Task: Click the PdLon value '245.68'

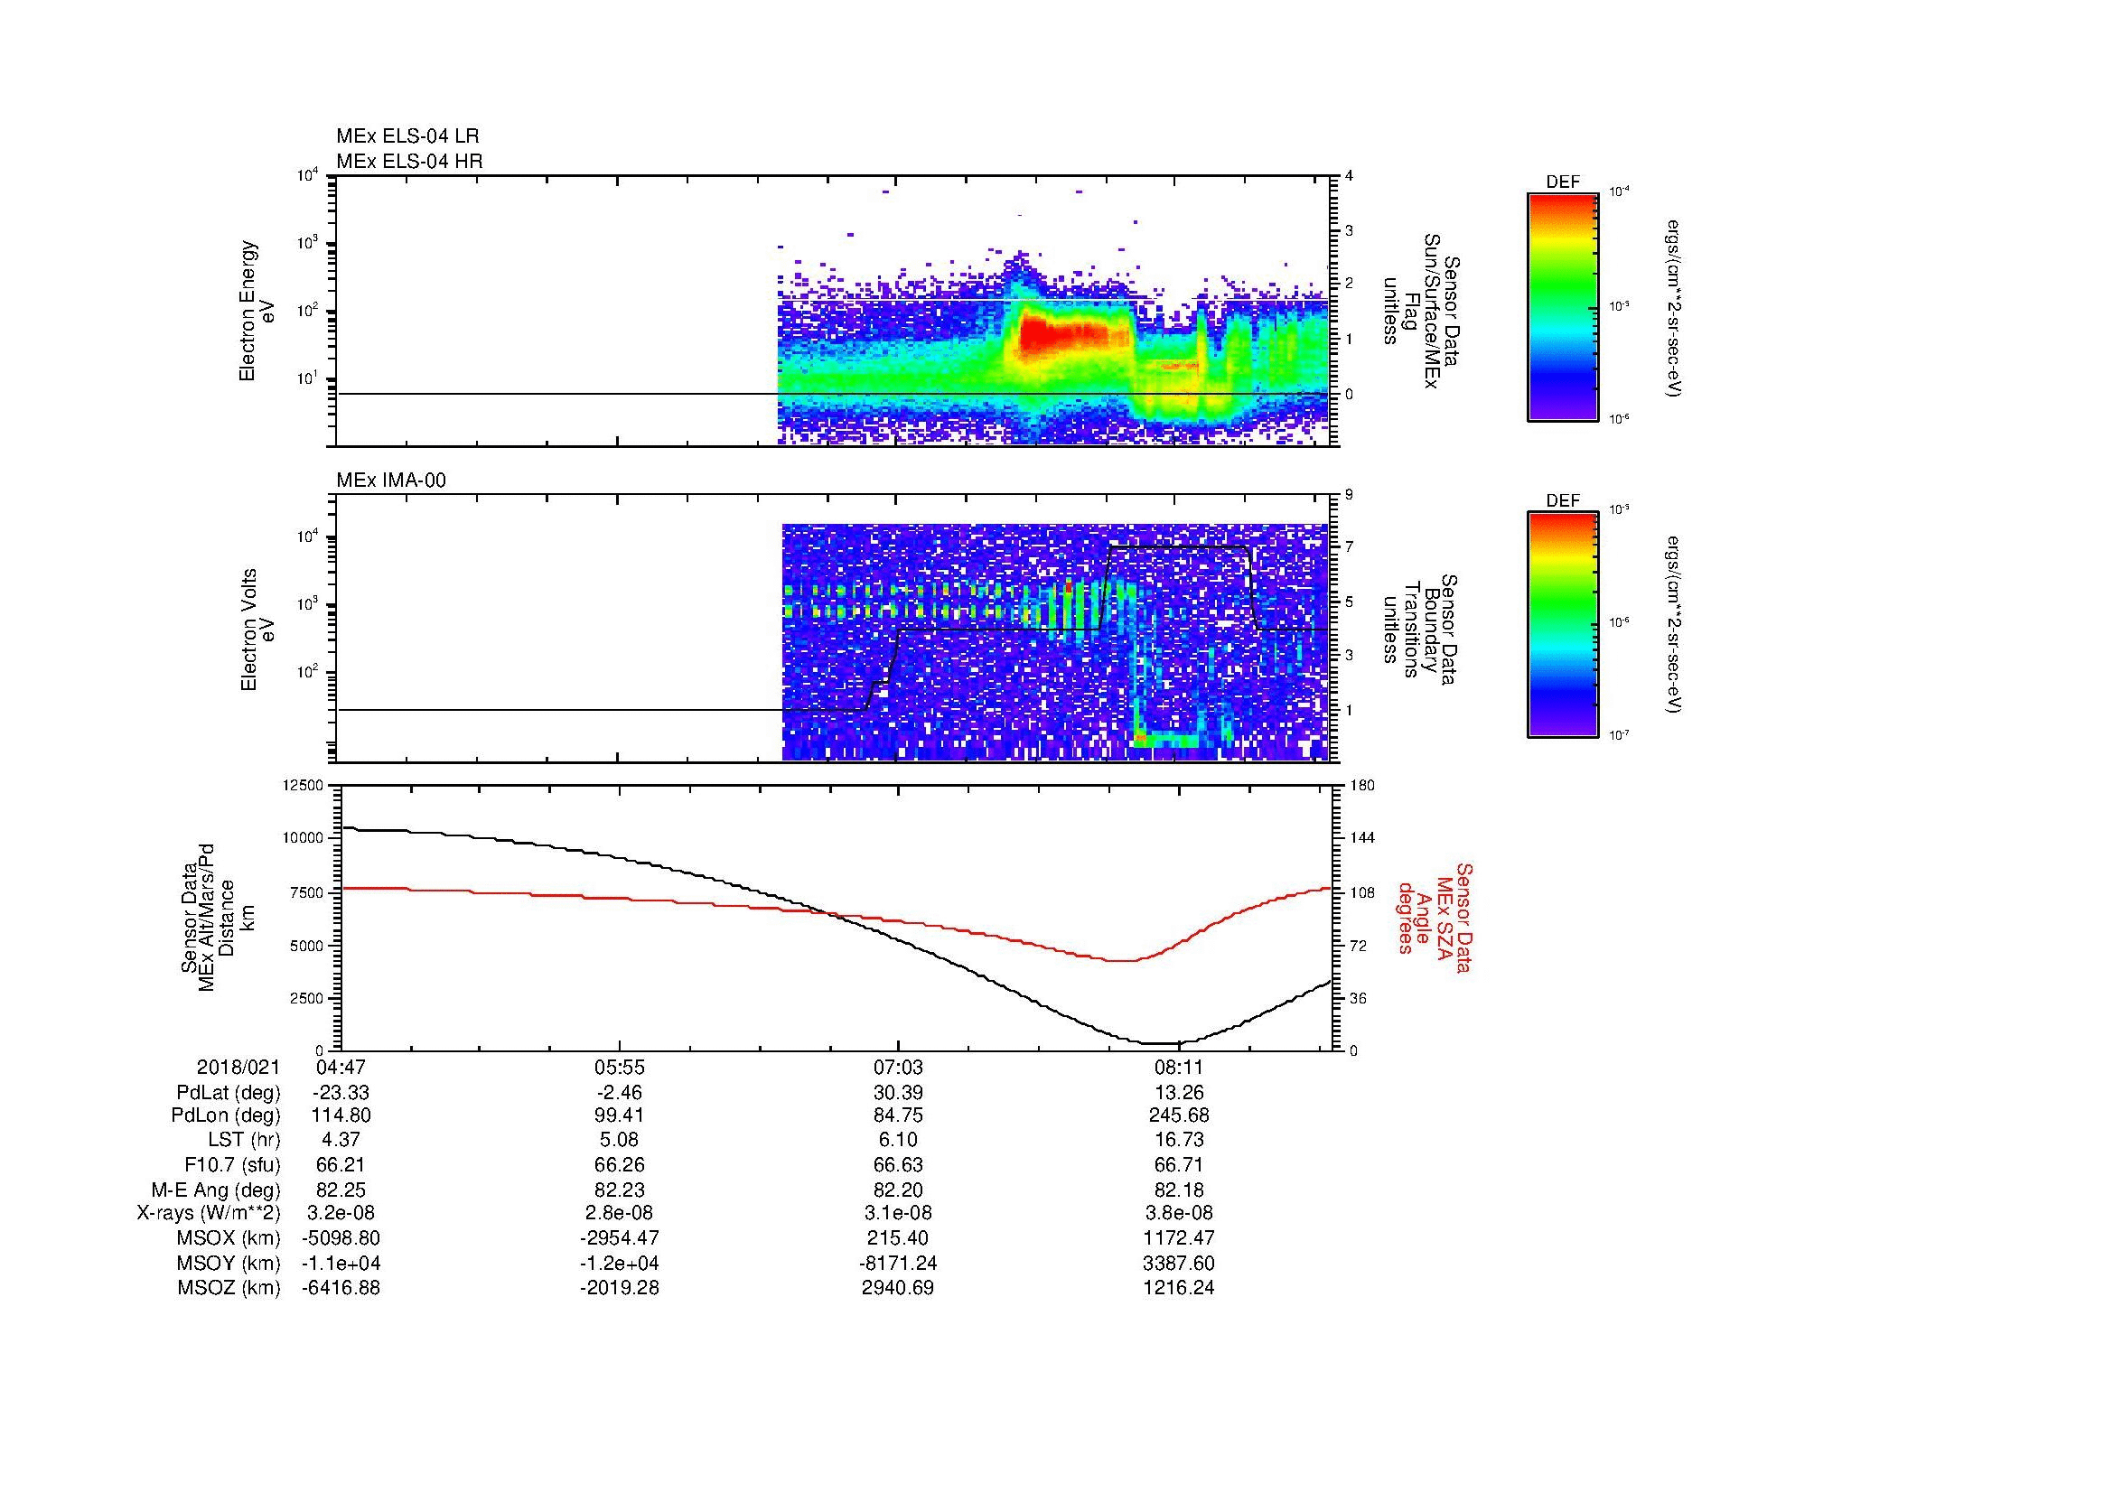Action: pyautogui.click(x=1179, y=1115)
